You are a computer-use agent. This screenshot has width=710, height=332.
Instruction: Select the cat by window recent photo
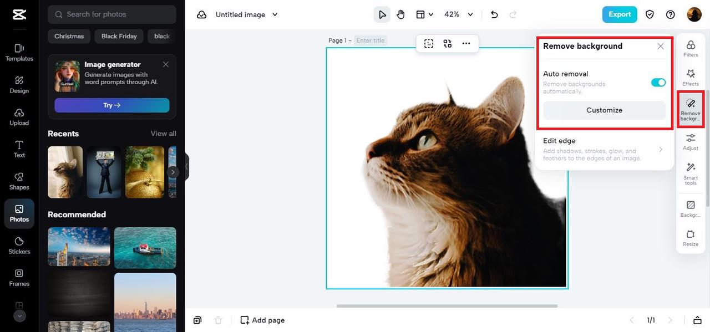point(65,172)
